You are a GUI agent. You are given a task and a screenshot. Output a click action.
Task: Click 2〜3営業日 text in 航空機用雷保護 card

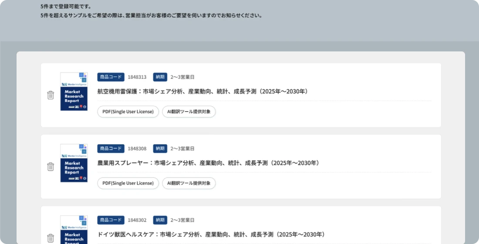(x=182, y=77)
